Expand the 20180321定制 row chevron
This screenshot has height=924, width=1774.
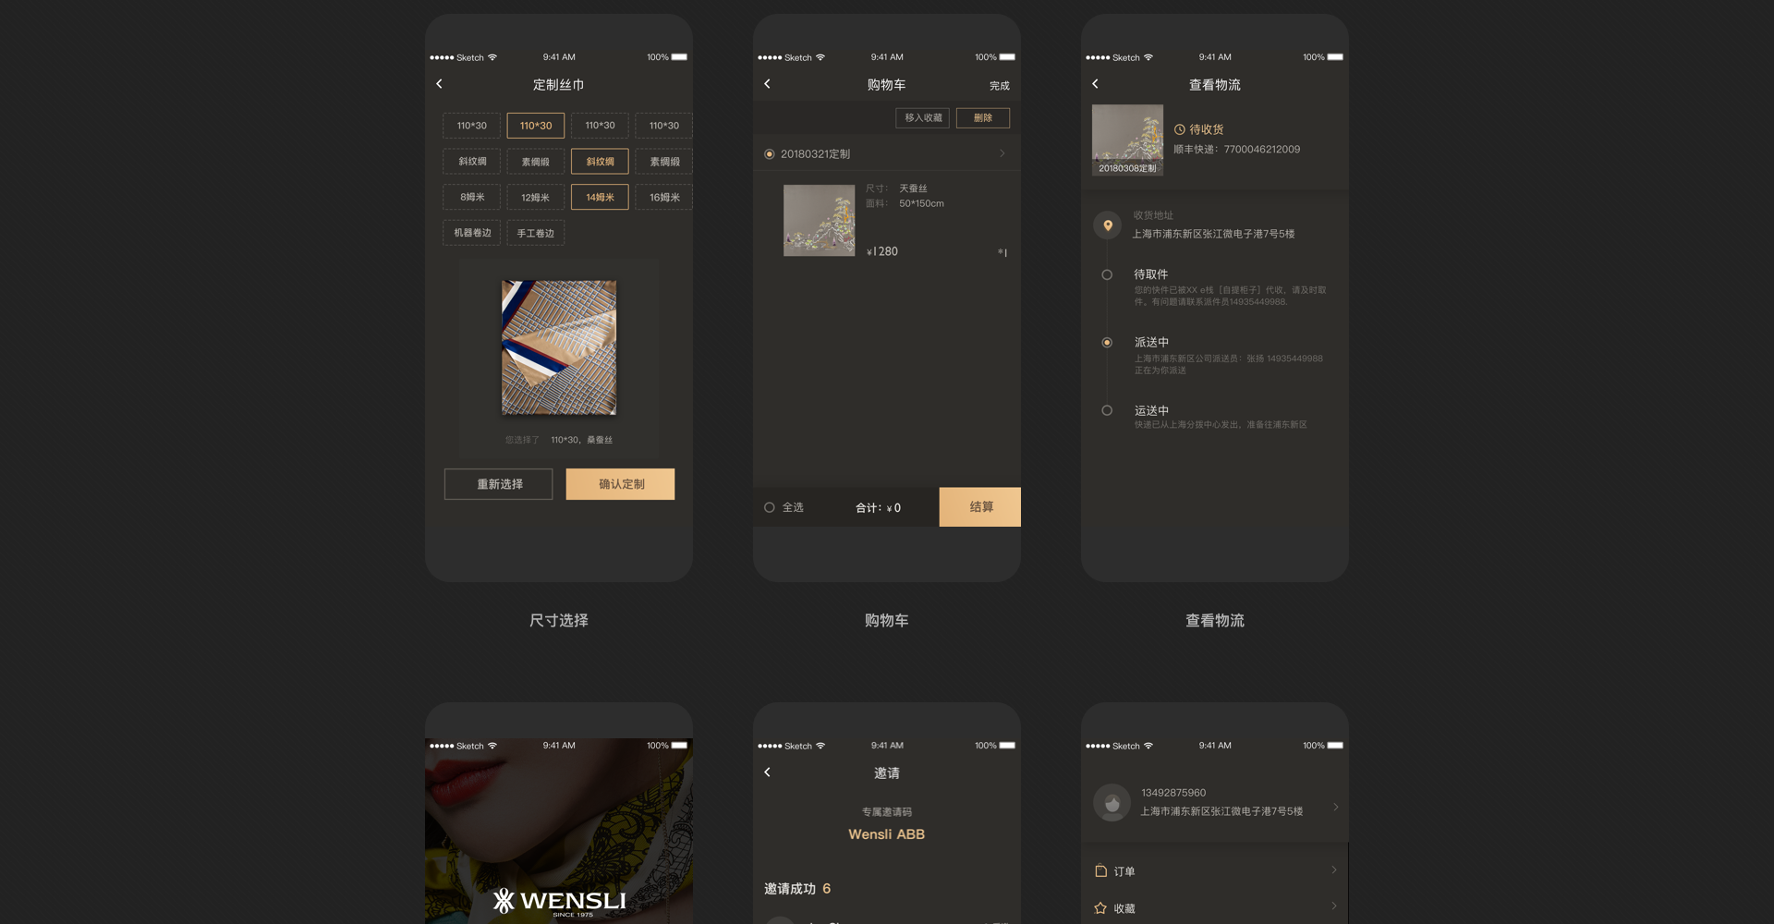coord(1002,153)
